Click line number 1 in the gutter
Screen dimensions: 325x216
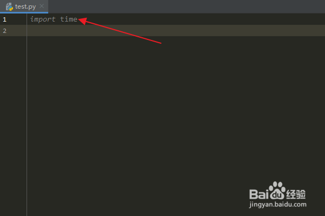4,19
